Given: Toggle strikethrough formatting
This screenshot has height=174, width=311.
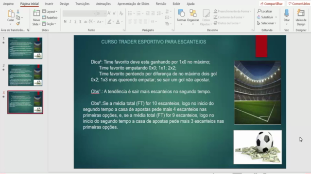Looking at the screenshot, I should (86, 21).
